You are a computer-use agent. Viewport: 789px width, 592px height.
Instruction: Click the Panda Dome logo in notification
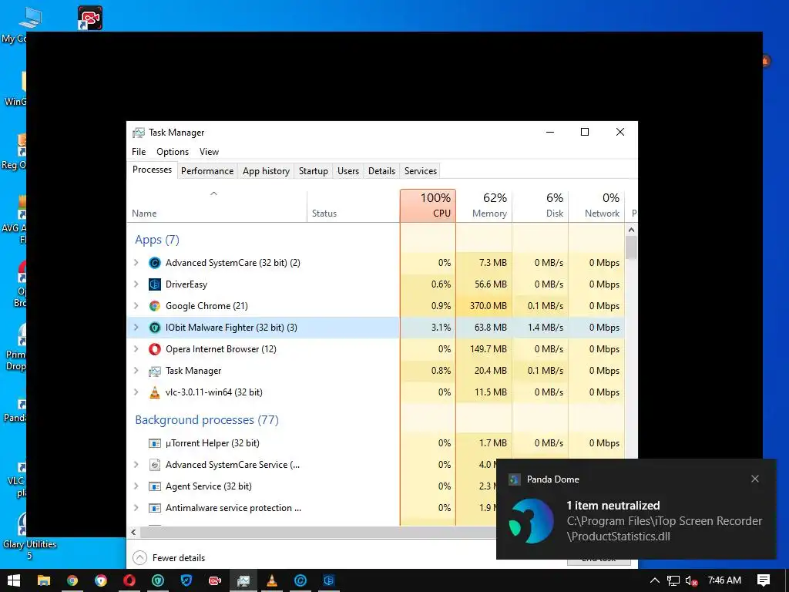[531, 521]
